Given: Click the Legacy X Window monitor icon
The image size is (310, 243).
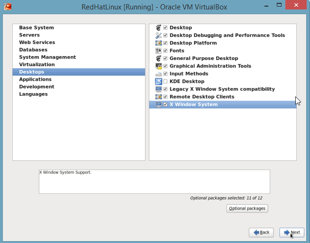Looking at the screenshot, I should point(159,89).
